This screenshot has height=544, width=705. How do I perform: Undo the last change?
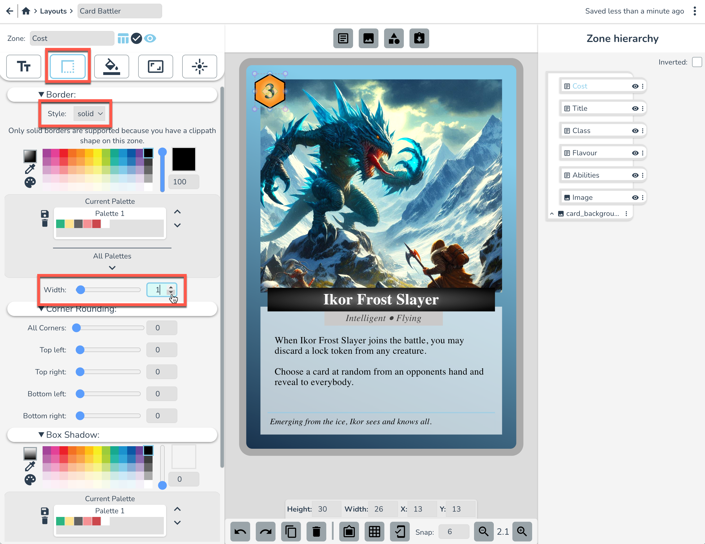pyautogui.click(x=240, y=532)
